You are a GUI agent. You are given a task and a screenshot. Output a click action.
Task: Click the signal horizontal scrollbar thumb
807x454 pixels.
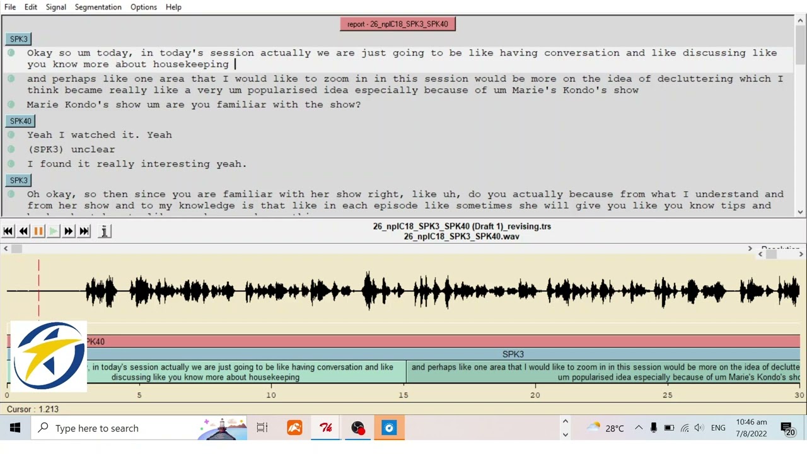pyautogui.click(x=16, y=249)
